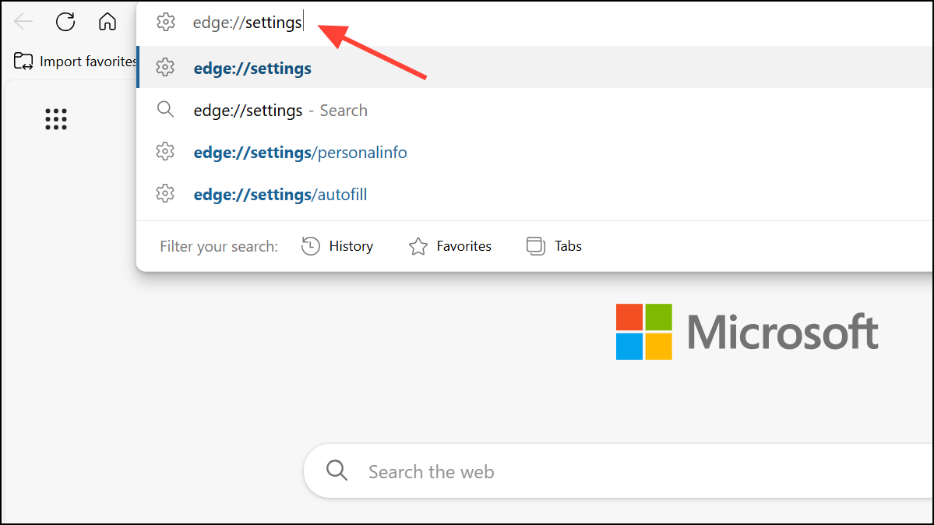934x525 pixels.
Task: Select the History clock icon in filters
Action: click(x=311, y=245)
